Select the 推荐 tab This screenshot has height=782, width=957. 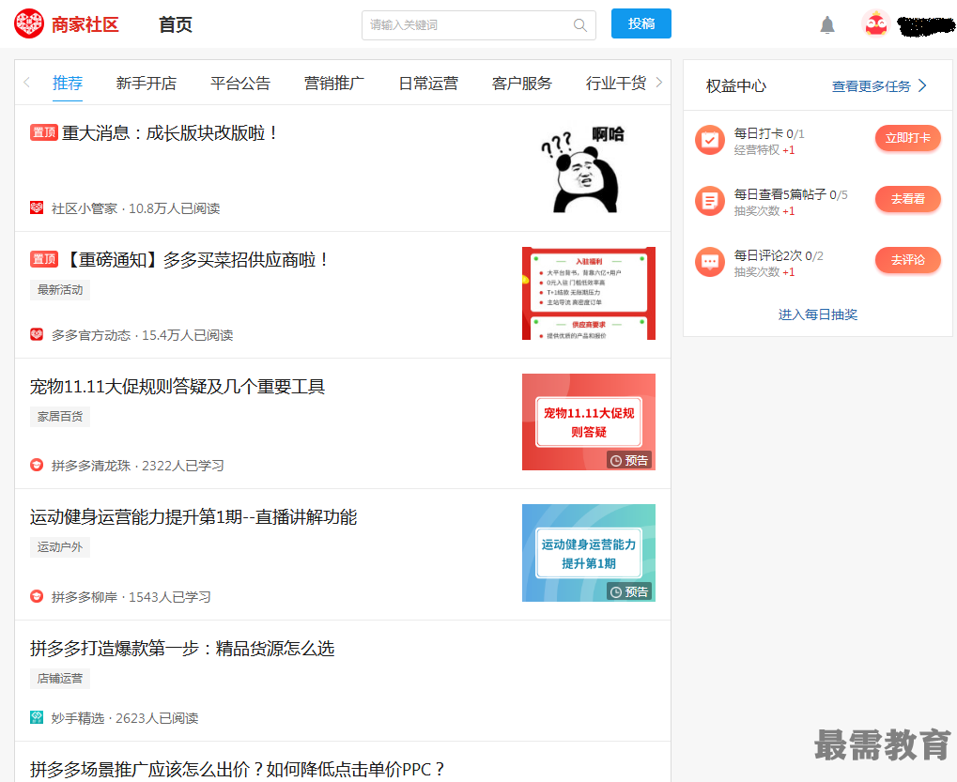click(x=67, y=83)
